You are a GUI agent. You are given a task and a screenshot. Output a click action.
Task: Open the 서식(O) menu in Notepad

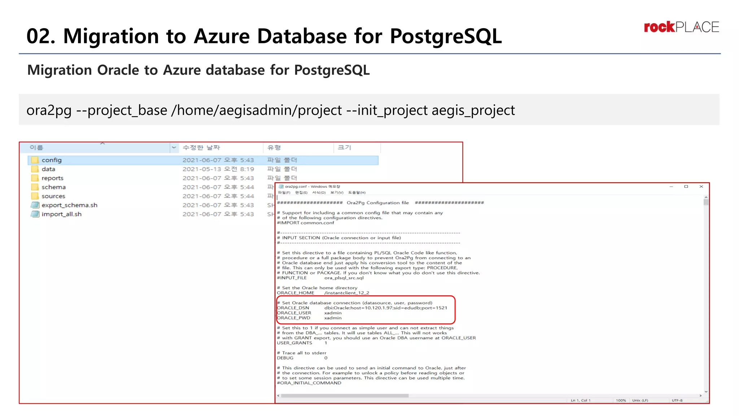tap(319, 192)
